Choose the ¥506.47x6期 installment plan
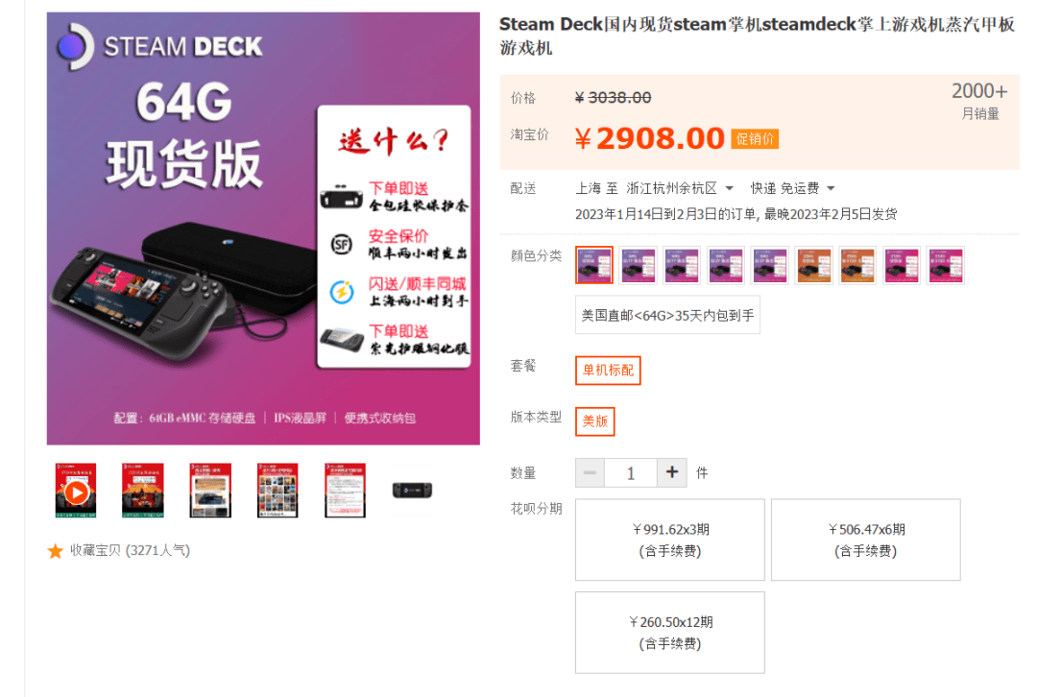This screenshot has height=697, width=1037. (x=866, y=540)
